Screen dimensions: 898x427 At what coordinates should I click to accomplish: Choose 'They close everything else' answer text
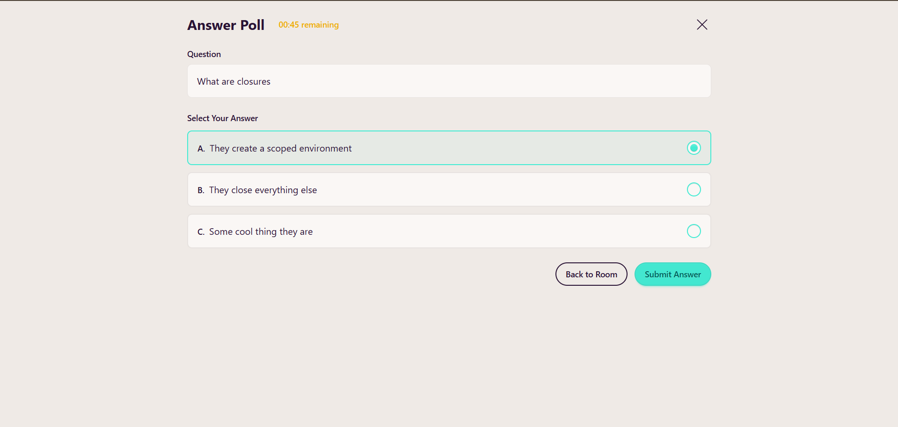[263, 190]
